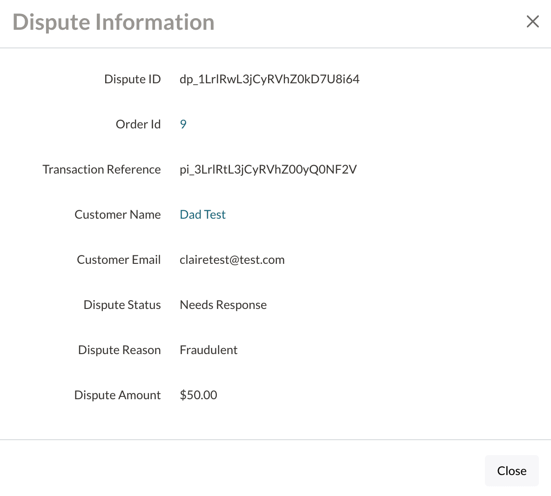This screenshot has height=496, width=551.
Task: Click the Transaction Reference label
Action: (x=101, y=169)
